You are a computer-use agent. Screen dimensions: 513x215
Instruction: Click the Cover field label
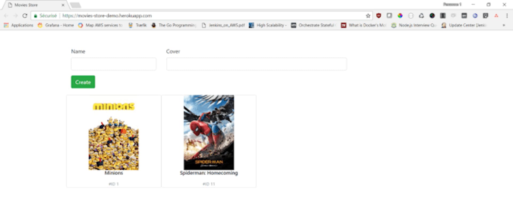[x=173, y=51]
